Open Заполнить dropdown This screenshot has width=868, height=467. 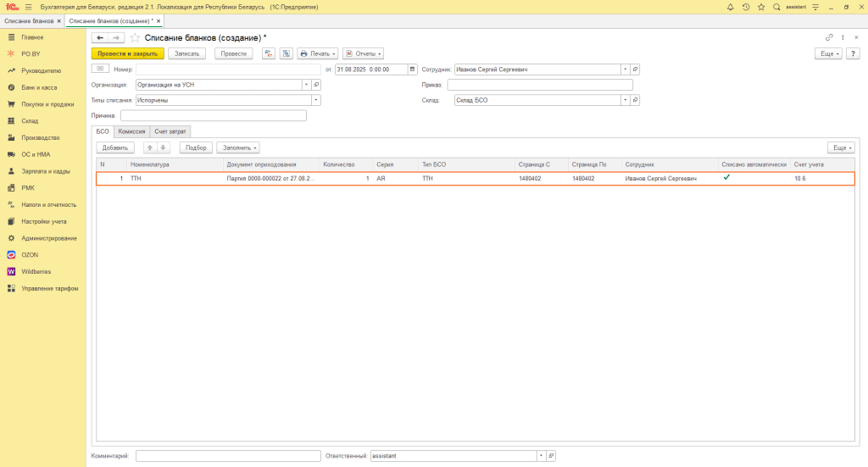pyautogui.click(x=238, y=147)
